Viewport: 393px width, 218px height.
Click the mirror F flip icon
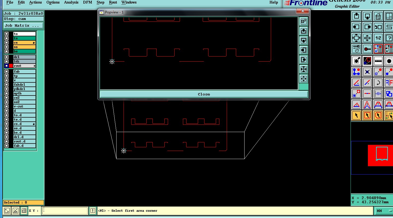point(389,83)
